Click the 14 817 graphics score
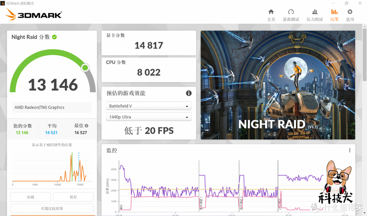This screenshot has width=367, height=216. (149, 46)
